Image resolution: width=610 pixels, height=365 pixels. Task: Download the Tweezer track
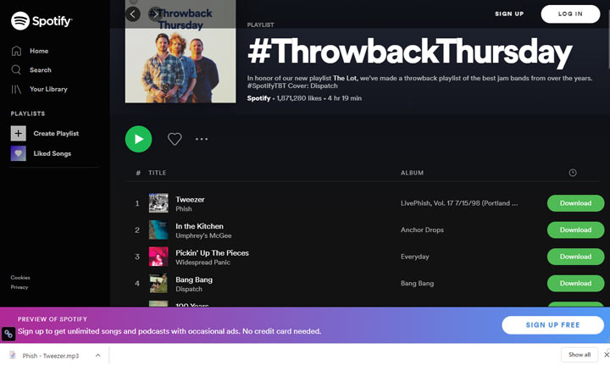click(575, 203)
